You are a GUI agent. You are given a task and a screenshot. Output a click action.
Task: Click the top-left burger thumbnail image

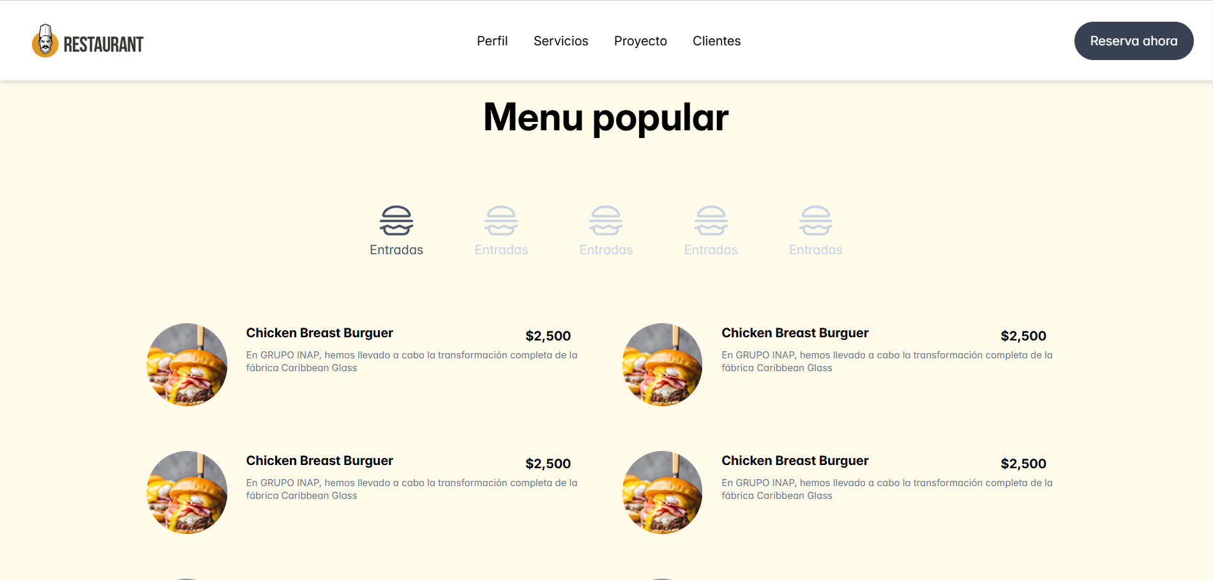(x=187, y=365)
